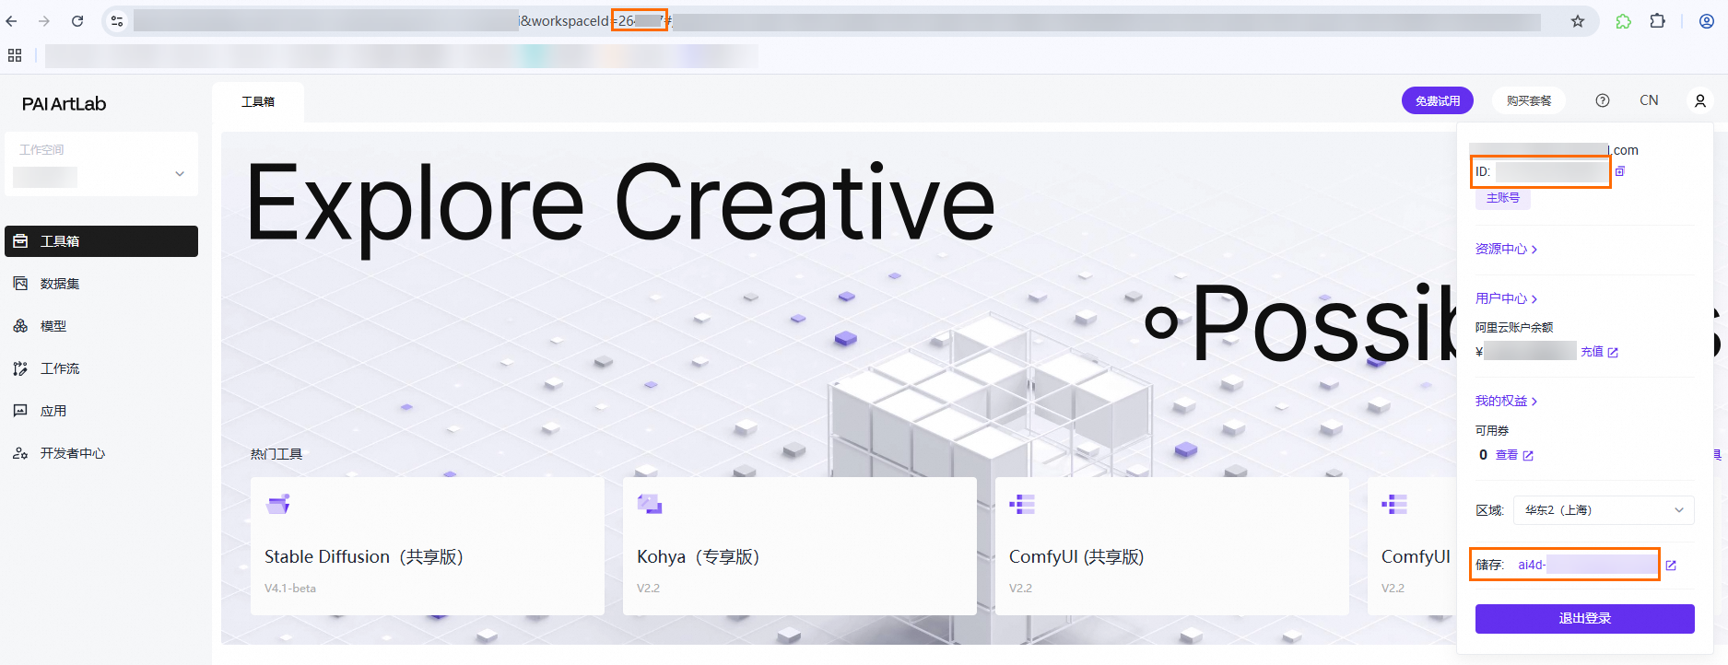Screen dimensions: 1728x665
Task: Open 模型 in the sidebar
Action: click(x=101, y=326)
